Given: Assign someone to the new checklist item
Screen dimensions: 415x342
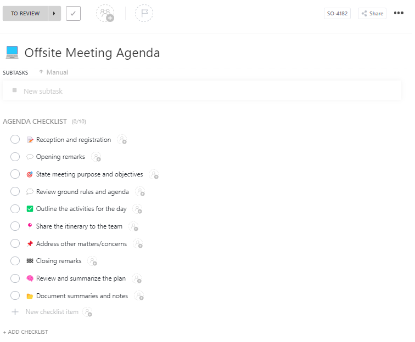Looking at the screenshot, I should tap(88, 312).
